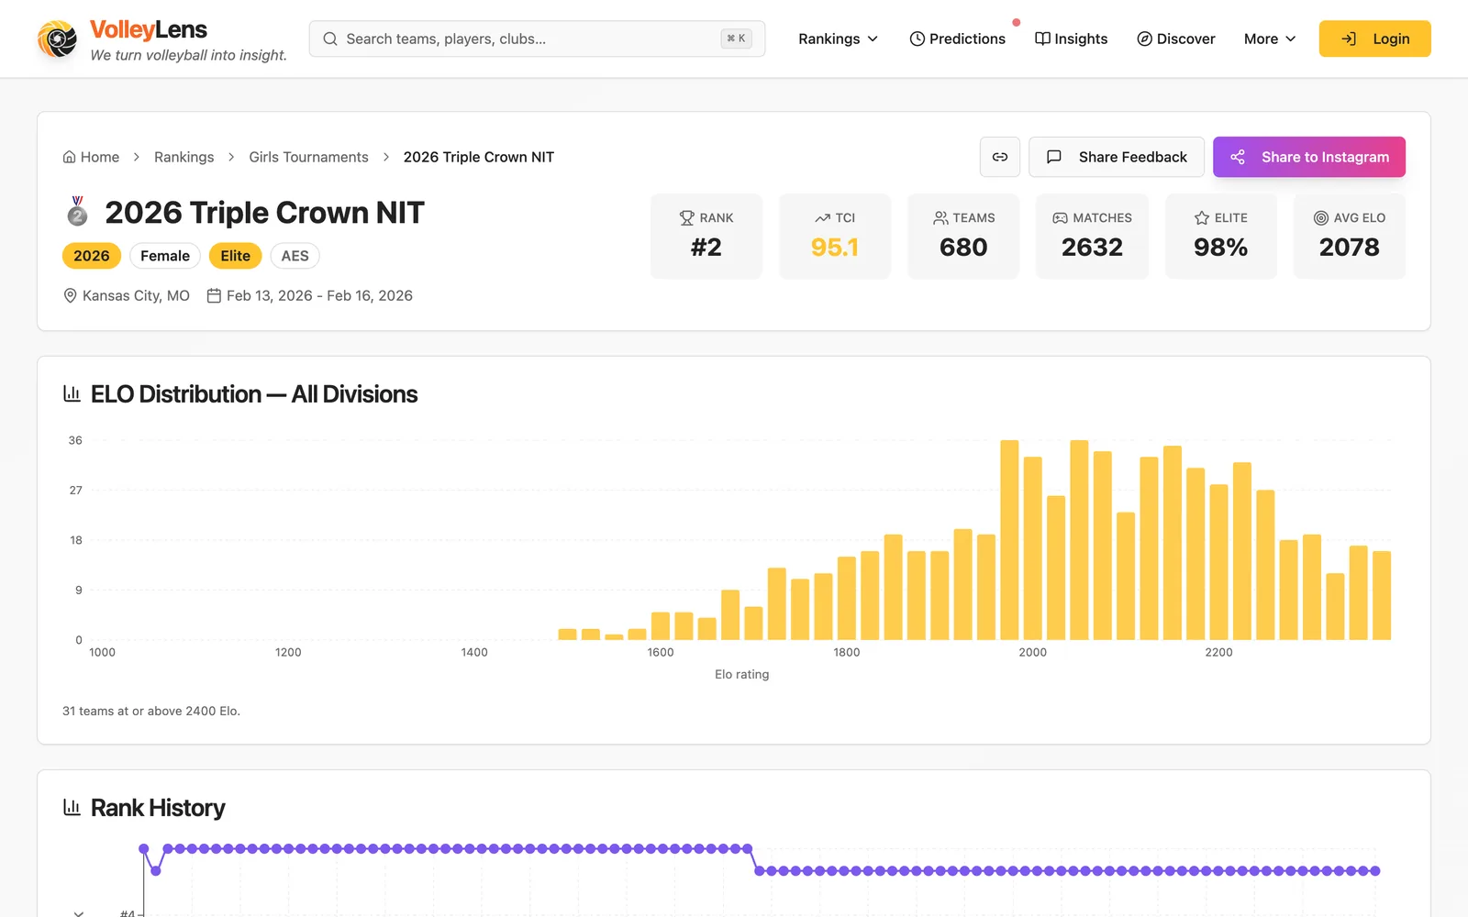Select the yellow Elite tag chip
Image resolution: width=1468 pixels, height=917 pixels.
[236, 256]
